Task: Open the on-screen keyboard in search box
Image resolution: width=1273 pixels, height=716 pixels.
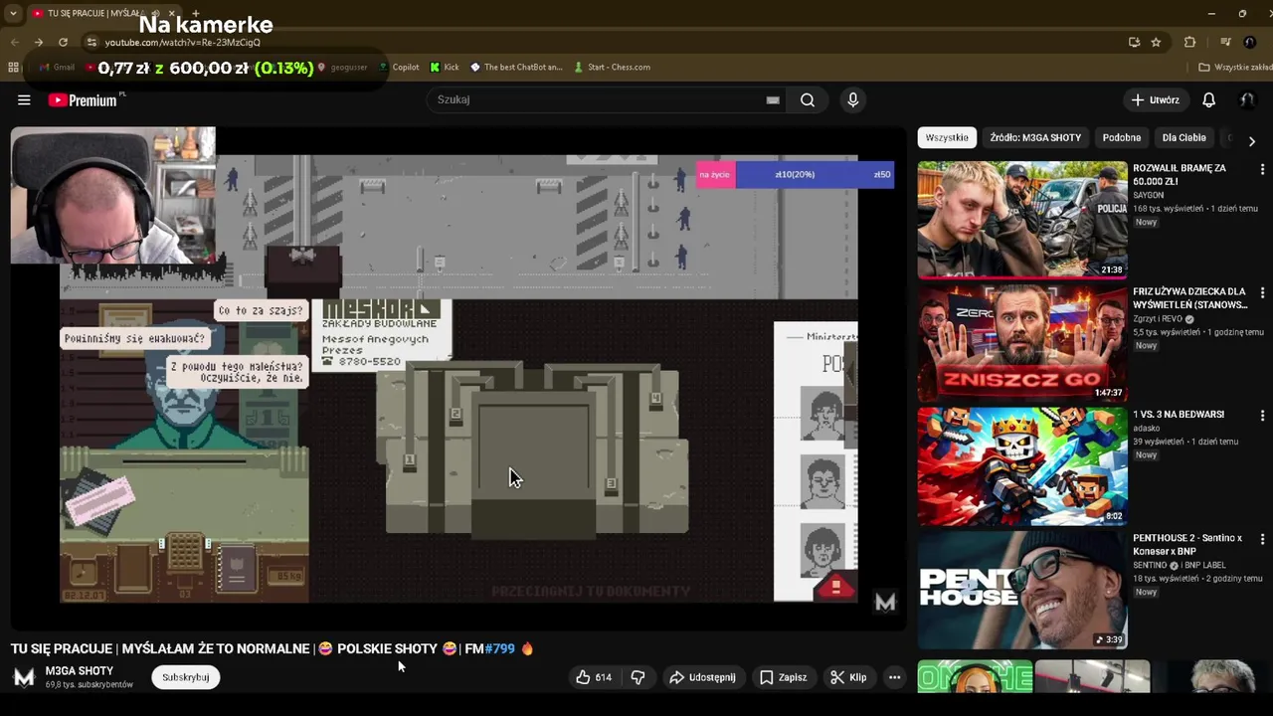Action: pos(773,99)
